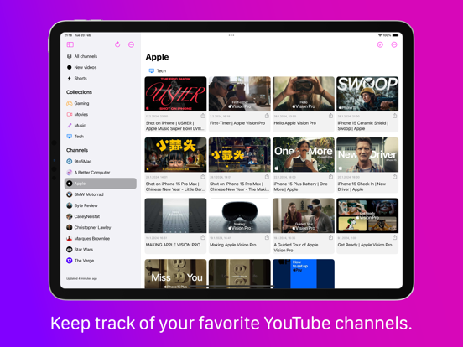Viewport: 463px width, 347px height.
Task: Select All channels in sidebar
Action: click(101, 56)
